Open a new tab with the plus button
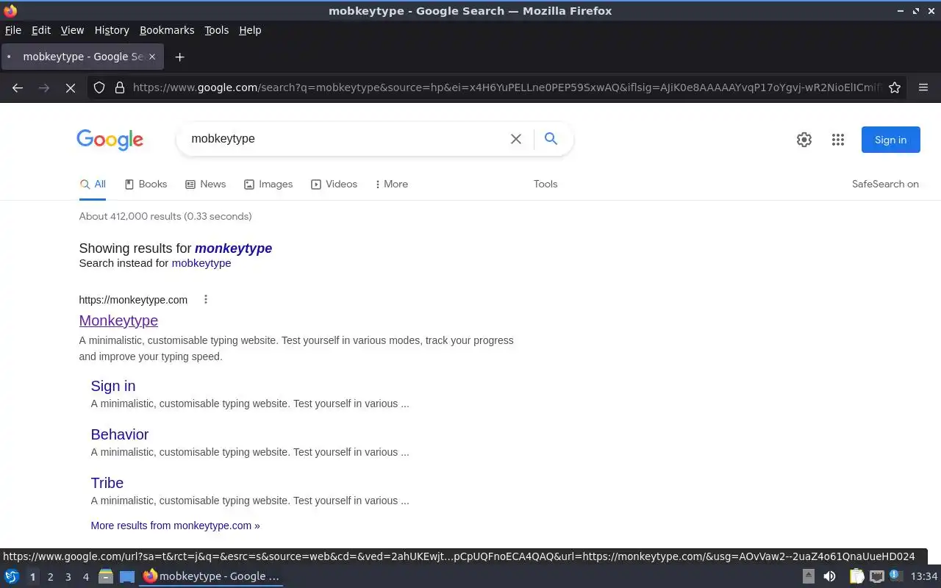The width and height of the screenshot is (941, 588). point(179,57)
